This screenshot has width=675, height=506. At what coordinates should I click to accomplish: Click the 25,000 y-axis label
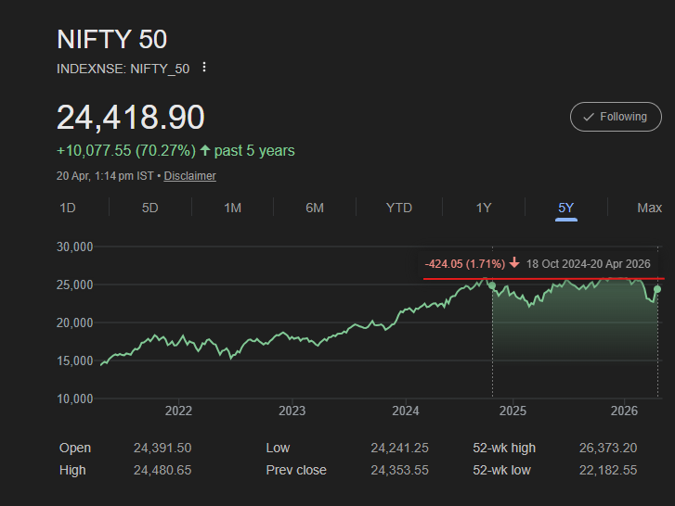[x=75, y=285]
